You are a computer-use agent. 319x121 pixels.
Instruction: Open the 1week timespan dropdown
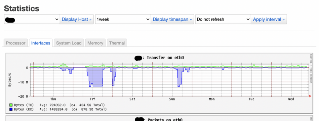tap(123, 19)
